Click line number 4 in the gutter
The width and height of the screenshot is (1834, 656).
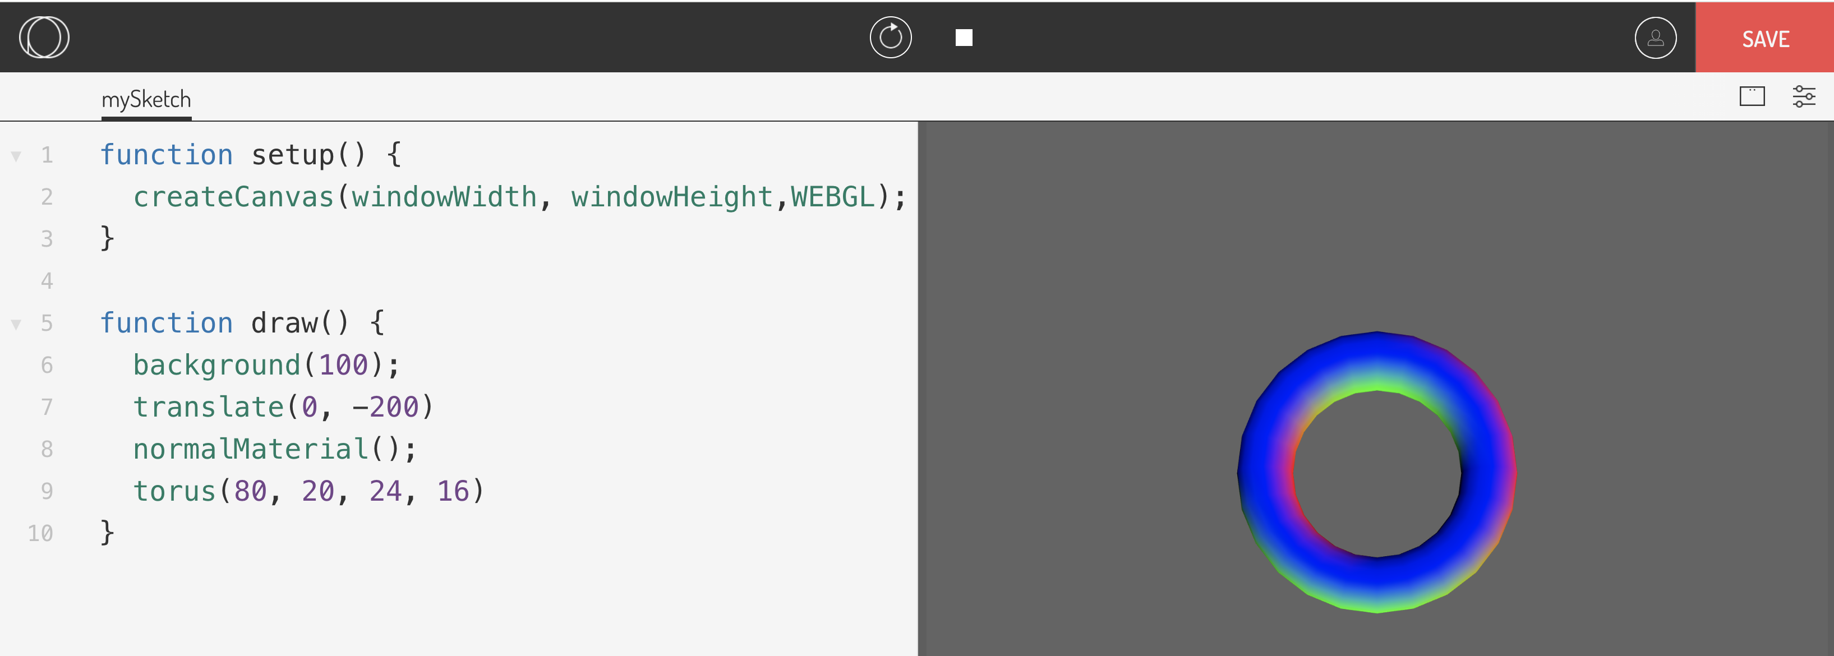[x=47, y=281]
